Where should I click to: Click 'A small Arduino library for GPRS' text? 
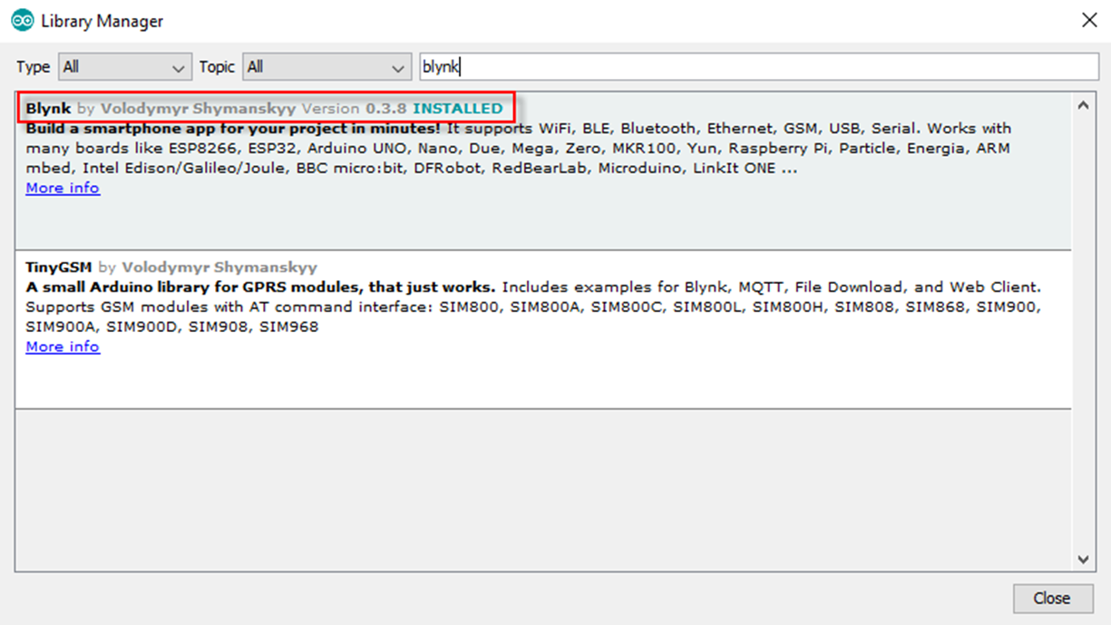(x=260, y=288)
